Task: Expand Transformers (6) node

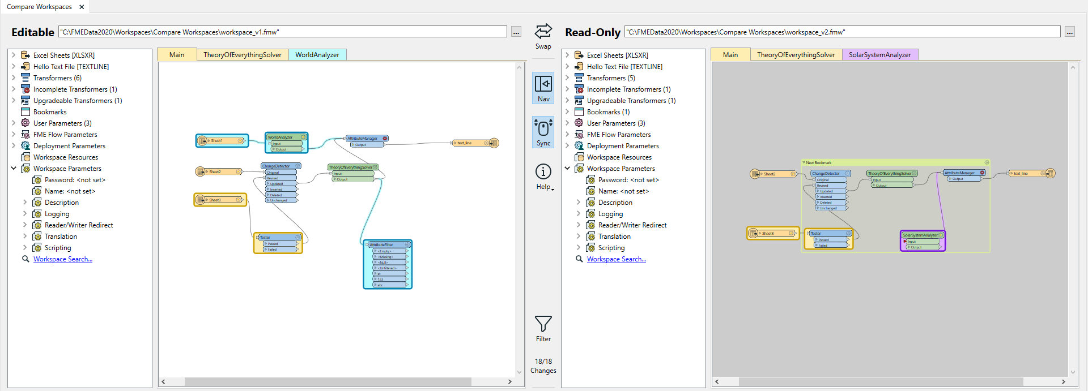Action: (14, 78)
